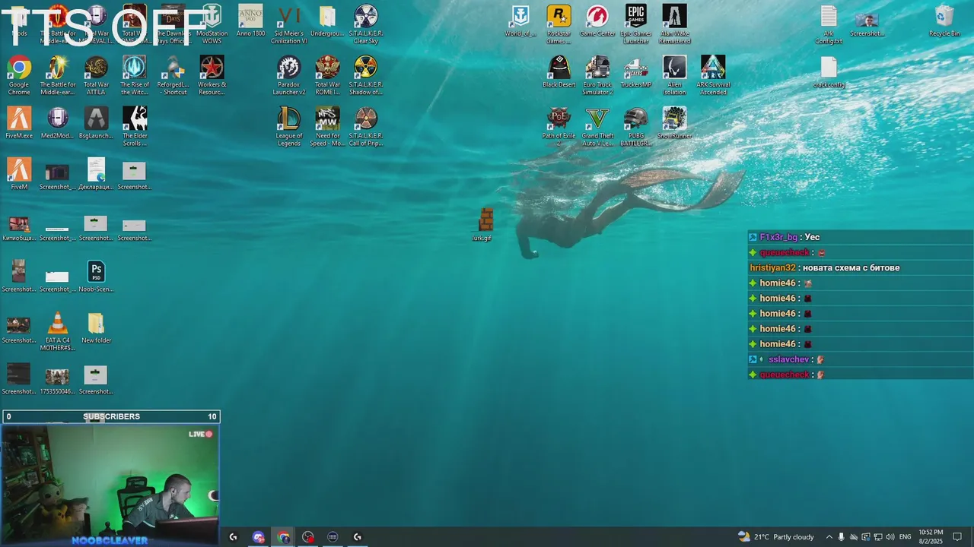Select the FiveM icon without .exe label
This screenshot has height=547, width=974.
tap(19, 173)
